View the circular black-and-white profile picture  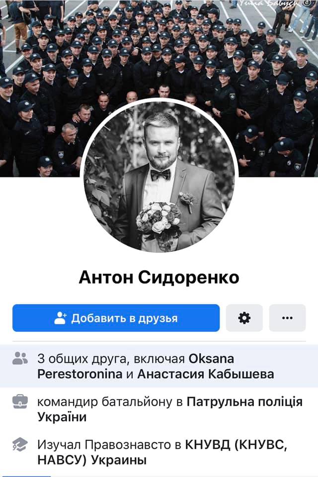[159, 176]
